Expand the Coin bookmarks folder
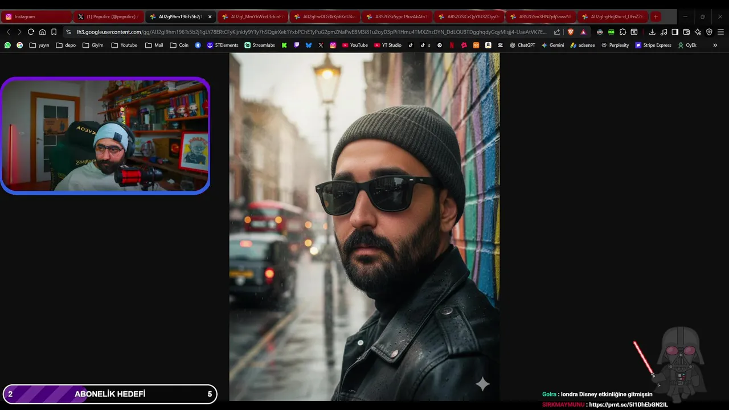The image size is (729, 410). [x=179, y=45]
